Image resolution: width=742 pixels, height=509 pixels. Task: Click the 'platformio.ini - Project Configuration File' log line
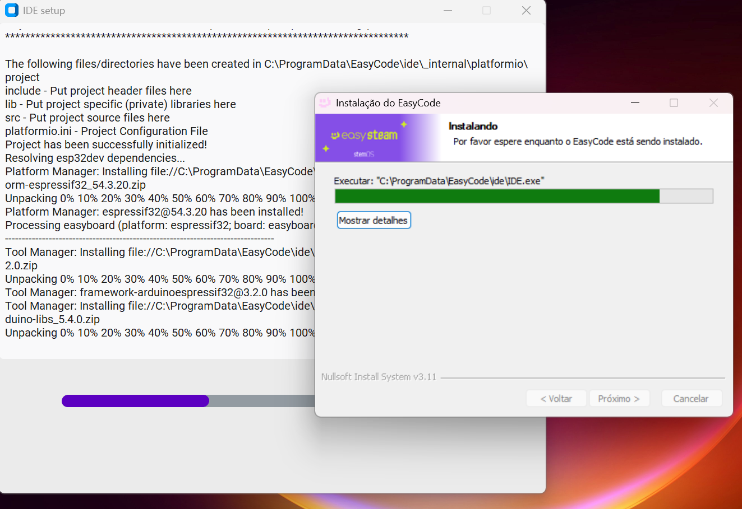click(x=106, y=130)
